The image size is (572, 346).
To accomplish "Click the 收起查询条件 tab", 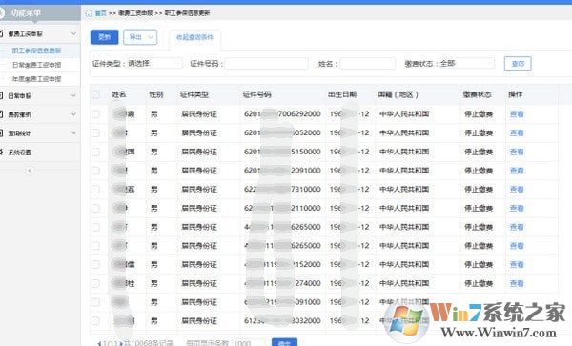I will (x=194, y=37).
